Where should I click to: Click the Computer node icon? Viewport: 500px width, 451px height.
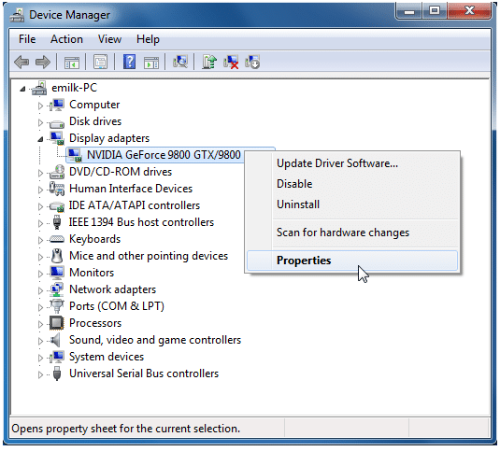pyautogui.click(x=57, y=105)
